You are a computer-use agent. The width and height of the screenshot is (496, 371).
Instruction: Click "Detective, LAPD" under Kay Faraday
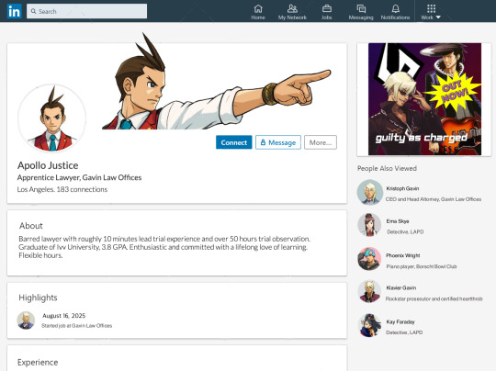[404, 332]
